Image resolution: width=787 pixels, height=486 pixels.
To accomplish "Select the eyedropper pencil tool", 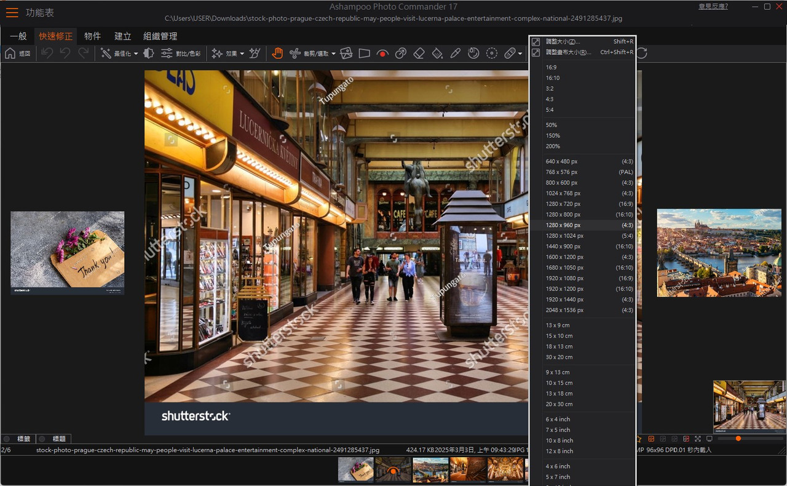I will (455, 54).
